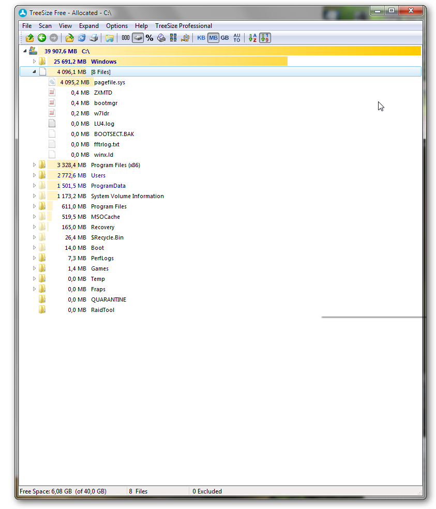Click the Print report printer icon
The height and width of the screenshot is (509, 436).
(94, 38)
